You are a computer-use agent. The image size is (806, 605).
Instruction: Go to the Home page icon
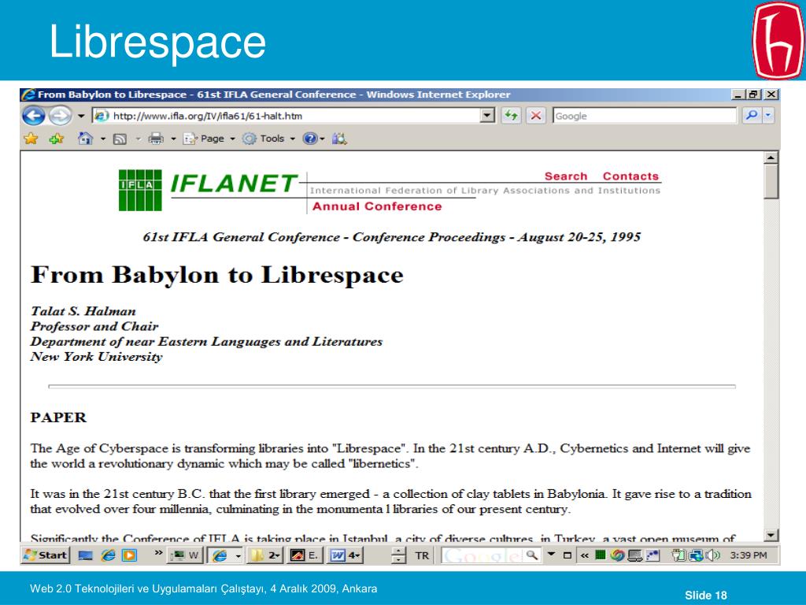(x=85, y=139)
